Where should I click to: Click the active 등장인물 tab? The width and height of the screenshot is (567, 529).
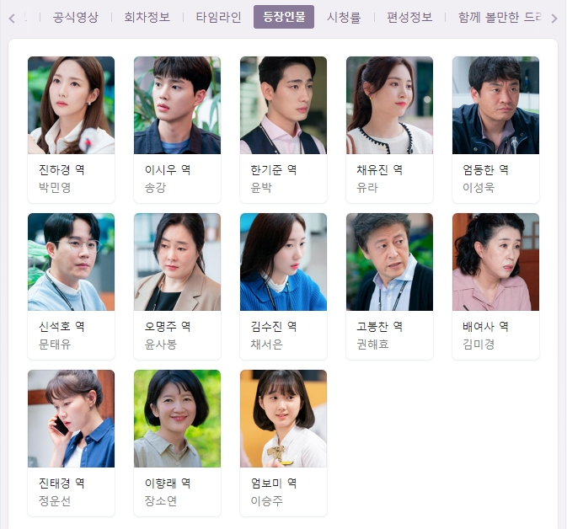(284, 17)
